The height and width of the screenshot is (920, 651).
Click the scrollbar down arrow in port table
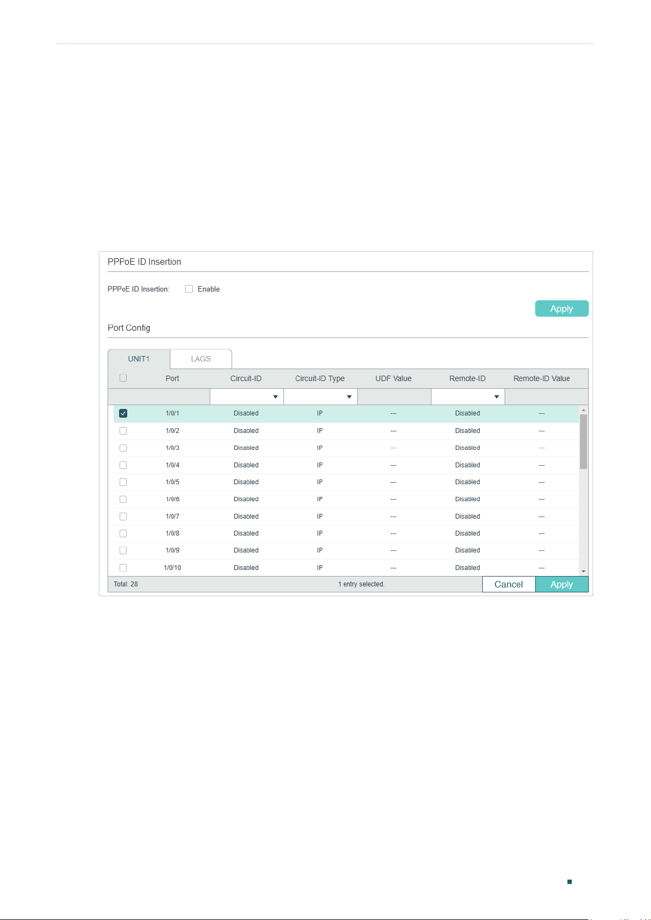click(x=583, y=571)
